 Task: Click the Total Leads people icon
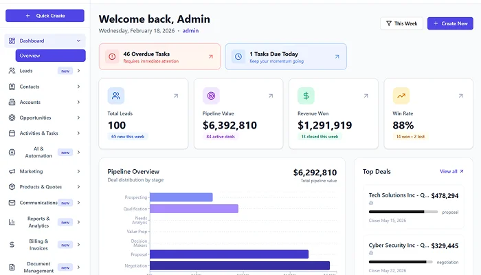[x=116, y=96]
